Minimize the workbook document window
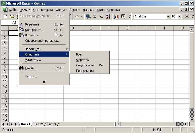Image resolution: width=195 pixels, height=133 pixels. pos(182,9)
